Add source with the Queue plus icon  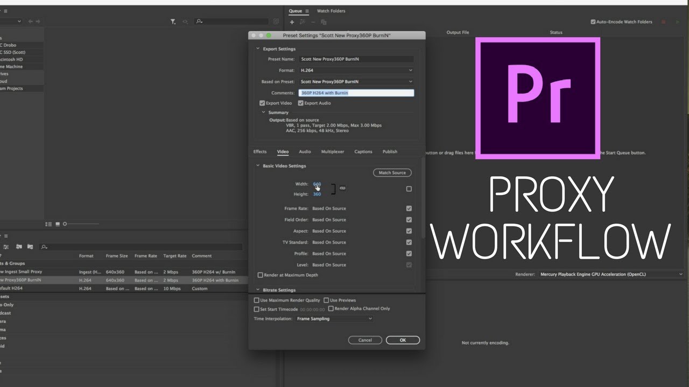292,22
